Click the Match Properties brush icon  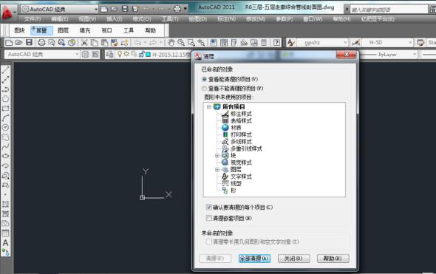click(115, 43)
